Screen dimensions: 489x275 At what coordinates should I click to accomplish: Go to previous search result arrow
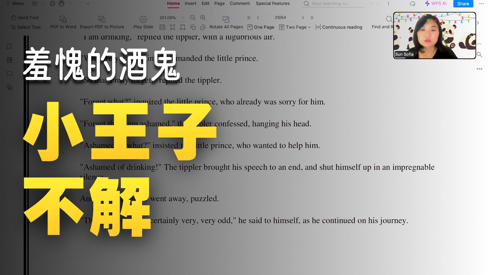coord(371,4)
